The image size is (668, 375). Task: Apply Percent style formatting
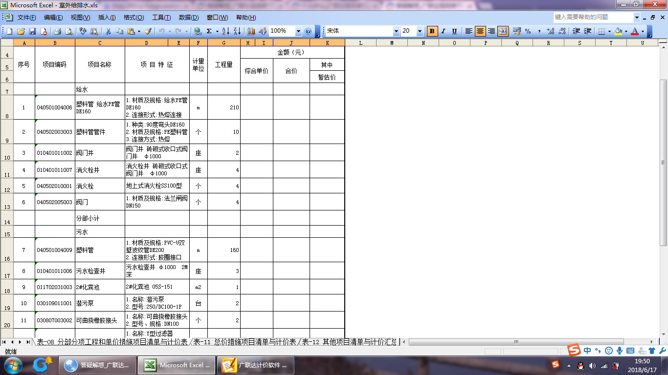pos(528,31)
